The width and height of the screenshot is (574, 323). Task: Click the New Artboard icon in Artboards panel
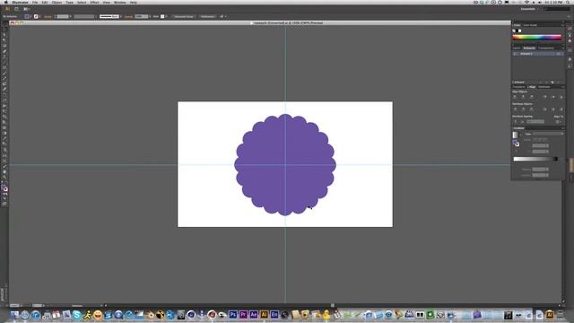pyautogui.click(x=552, y=82)
